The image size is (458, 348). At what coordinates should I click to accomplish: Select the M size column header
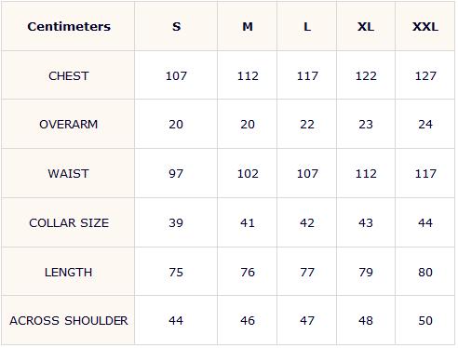tap(248, 27)
